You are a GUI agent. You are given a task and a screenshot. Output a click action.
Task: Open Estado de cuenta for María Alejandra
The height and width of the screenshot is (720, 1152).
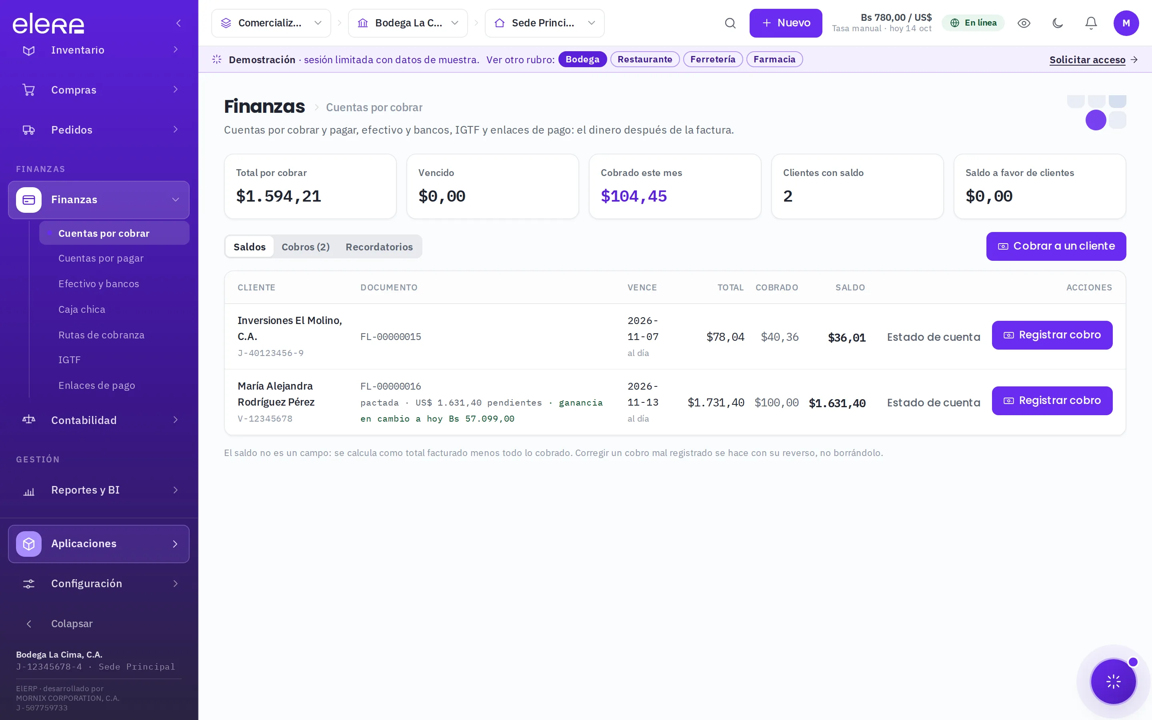click(934, 403)
